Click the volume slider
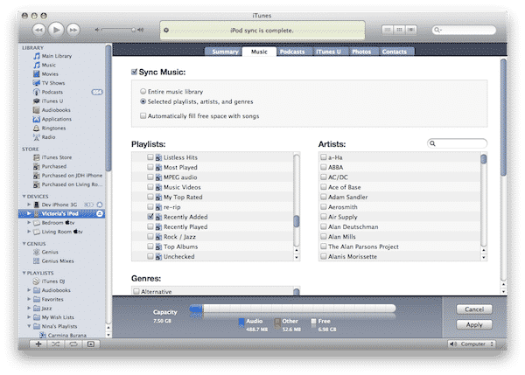The height and width of the screenshot is (375, 525). click(x=117, y=30)
